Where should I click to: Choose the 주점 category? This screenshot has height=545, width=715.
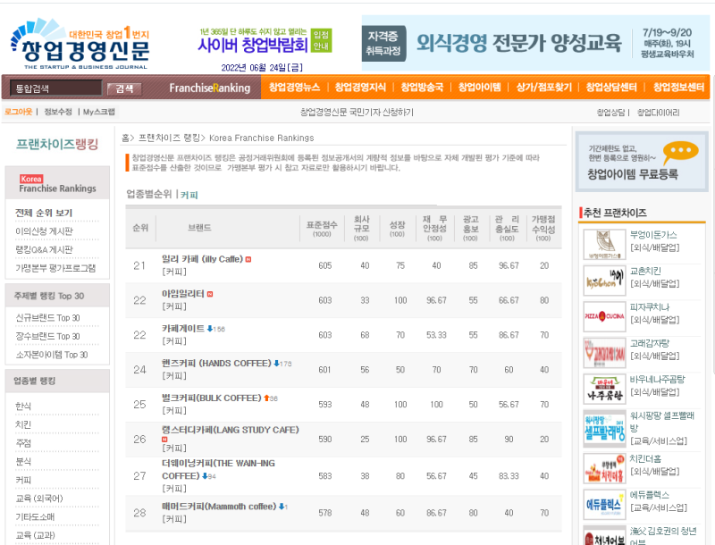[23, 443]
